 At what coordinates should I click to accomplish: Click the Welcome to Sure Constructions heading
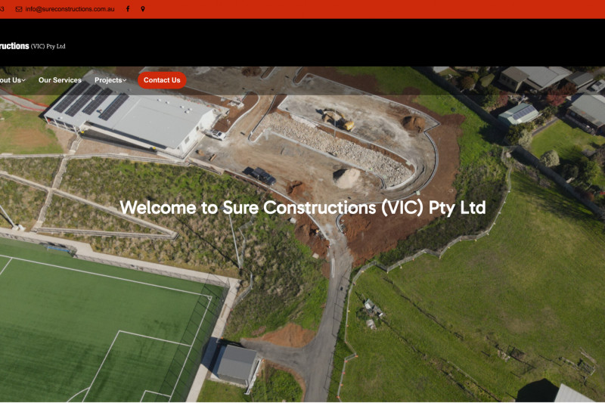click(302, 207)
